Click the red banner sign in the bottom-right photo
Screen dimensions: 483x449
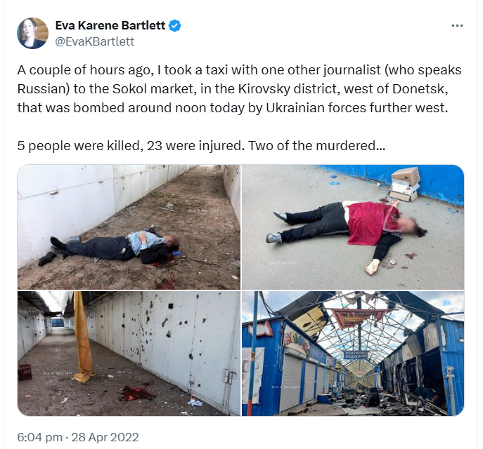359,318
